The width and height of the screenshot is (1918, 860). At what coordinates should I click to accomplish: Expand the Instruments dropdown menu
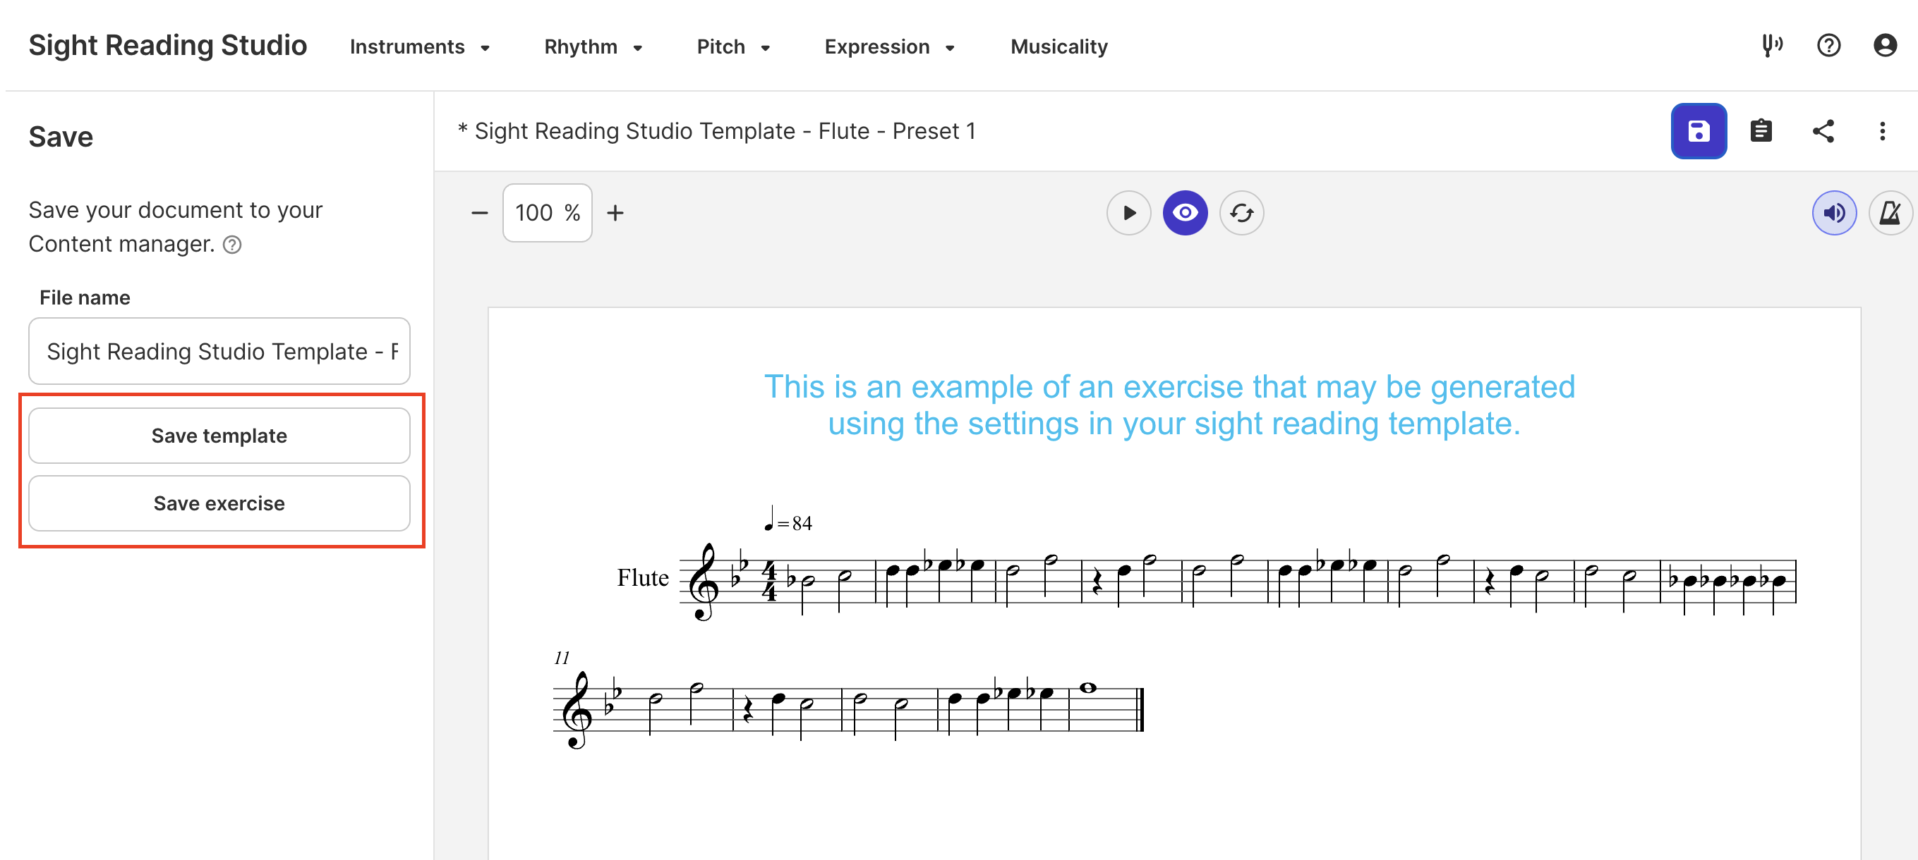tap(420, 47)
